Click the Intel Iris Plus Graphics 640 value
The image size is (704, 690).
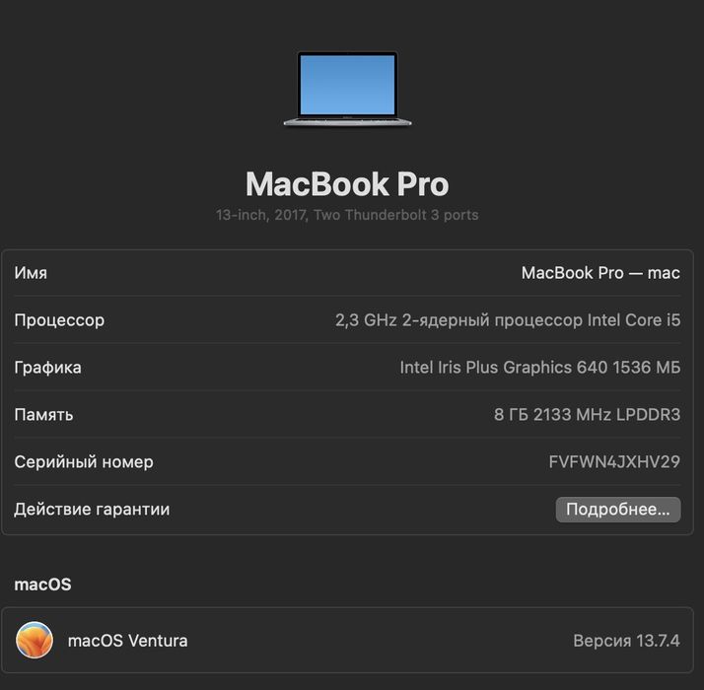click(x=540, y=368)
